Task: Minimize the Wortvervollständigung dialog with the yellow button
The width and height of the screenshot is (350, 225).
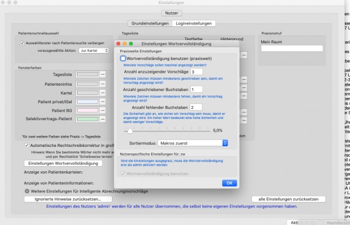Action: (x=125, y=44)
